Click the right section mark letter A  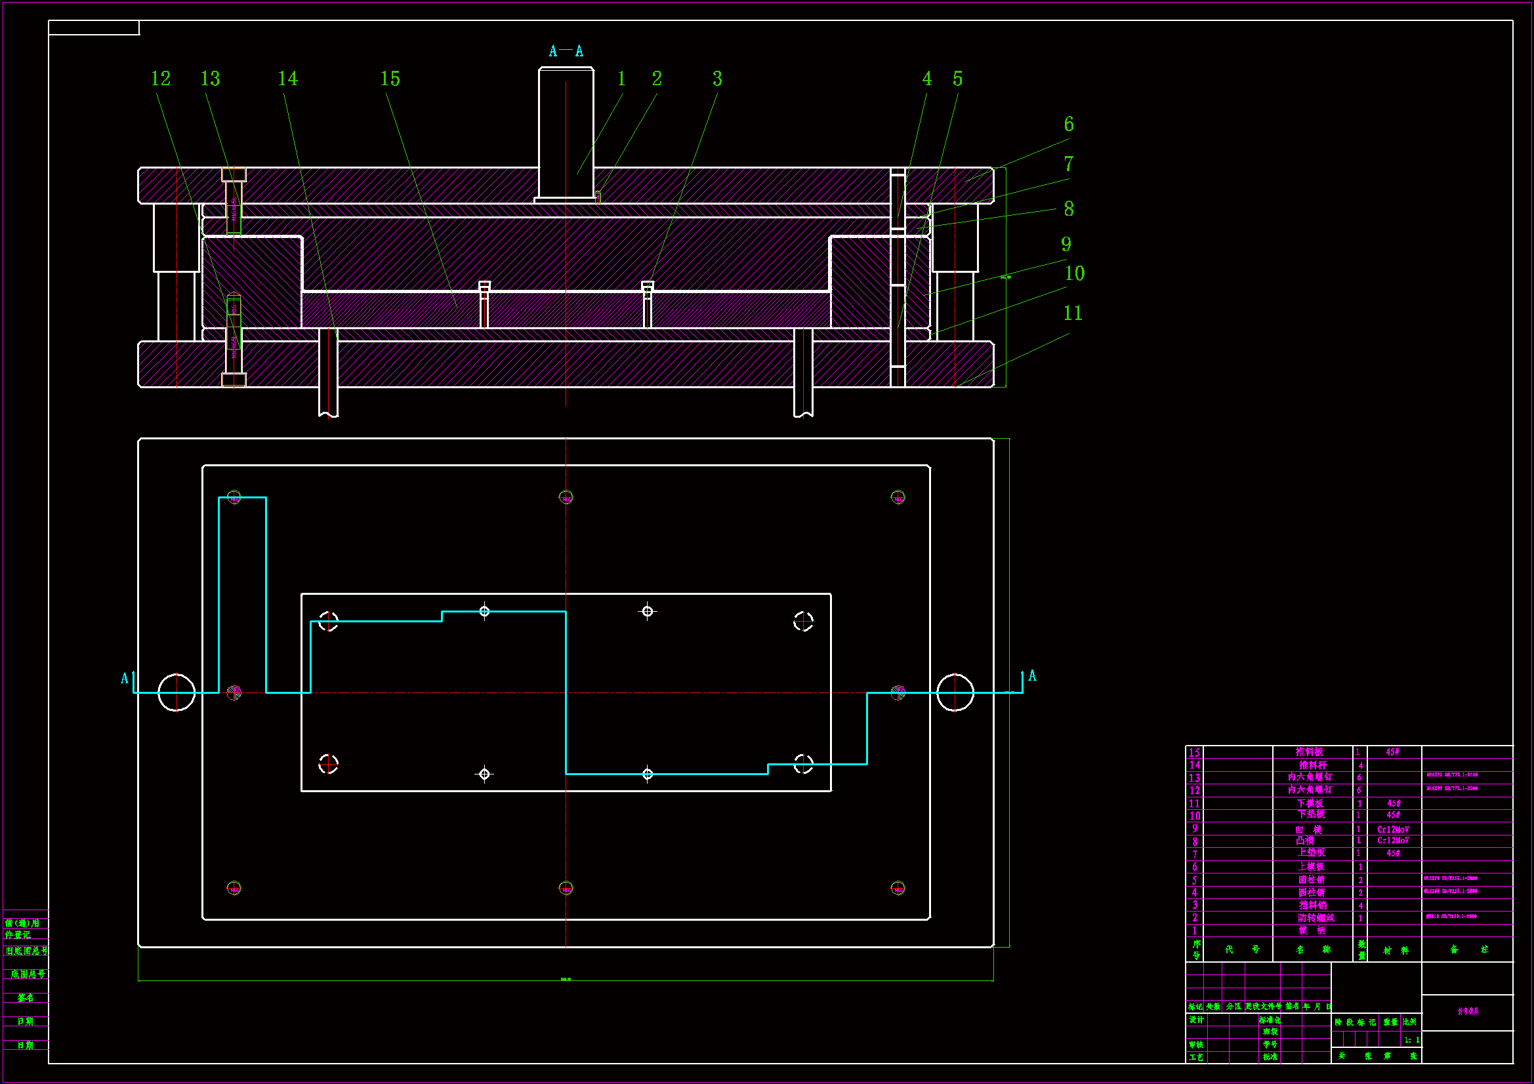tap(1032, 676)
